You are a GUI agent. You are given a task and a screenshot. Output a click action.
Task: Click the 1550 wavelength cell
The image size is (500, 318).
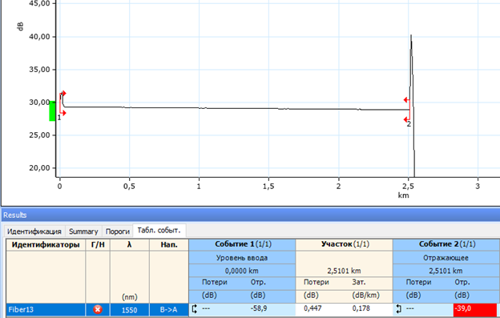coord(130,309)
